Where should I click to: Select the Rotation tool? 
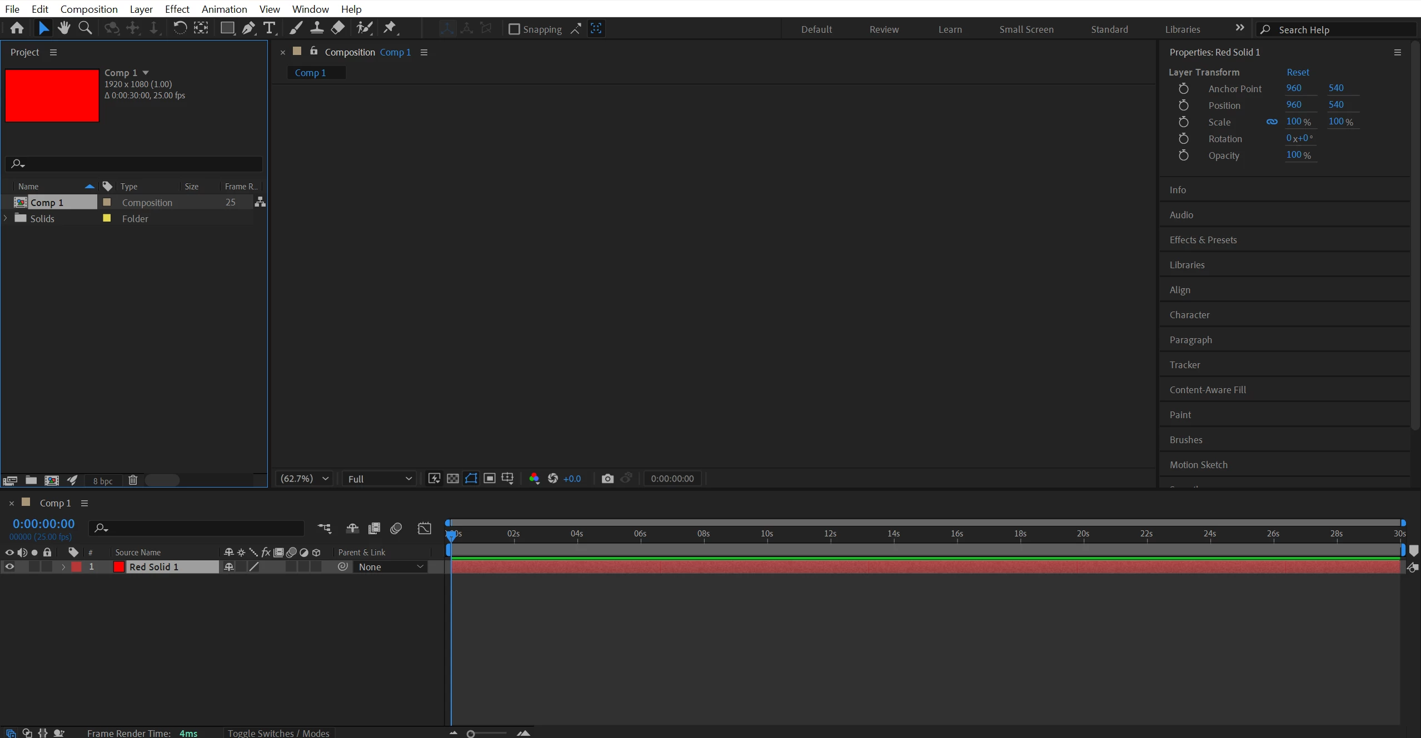tap(180, 28)
